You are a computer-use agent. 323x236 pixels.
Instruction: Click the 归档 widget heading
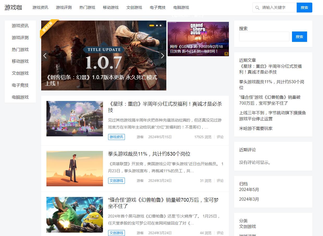[243, 184]
